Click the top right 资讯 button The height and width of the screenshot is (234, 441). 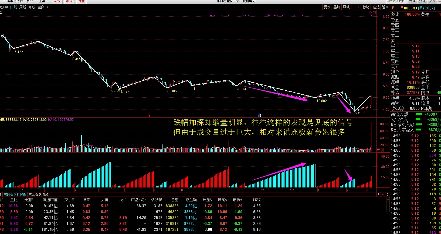point(422,1)
